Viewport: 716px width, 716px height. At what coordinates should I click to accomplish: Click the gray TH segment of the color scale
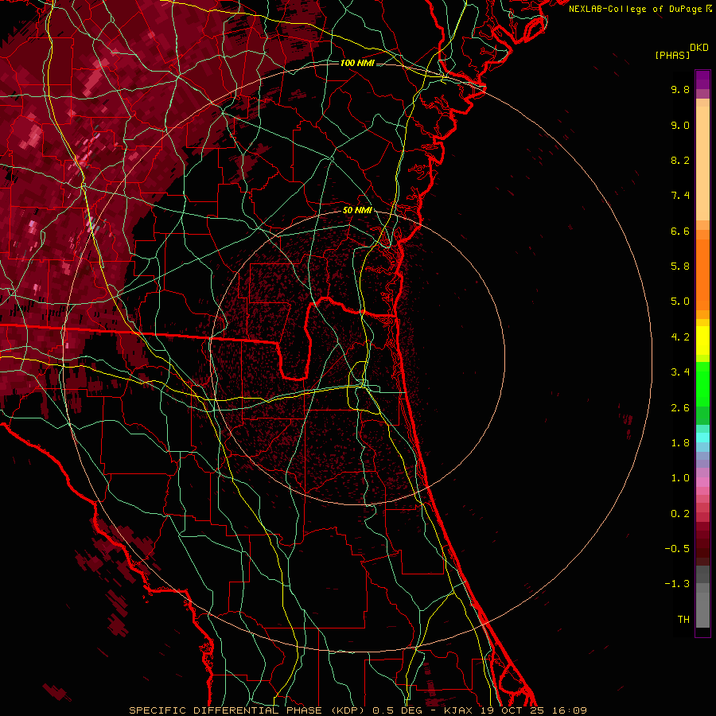click(x=702, y=609)
